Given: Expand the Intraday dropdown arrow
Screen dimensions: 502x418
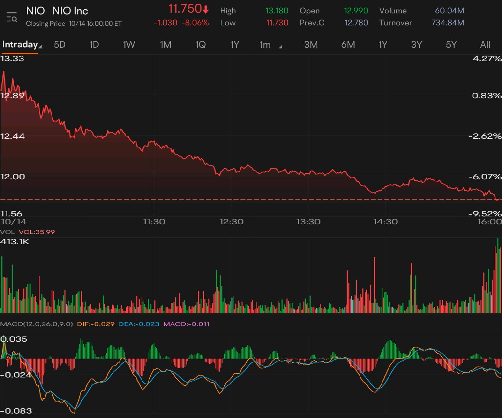Looking at the screenshot, I should click(40, 47).
